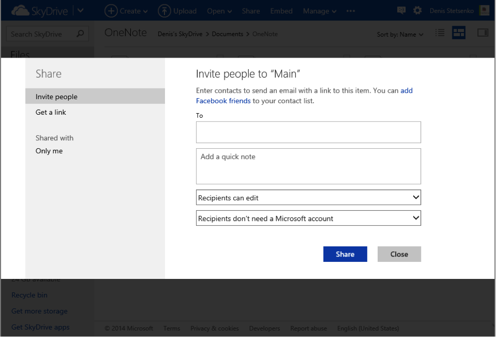
Task: Click the Upload button in toolbar
Action: pos(177,11)
